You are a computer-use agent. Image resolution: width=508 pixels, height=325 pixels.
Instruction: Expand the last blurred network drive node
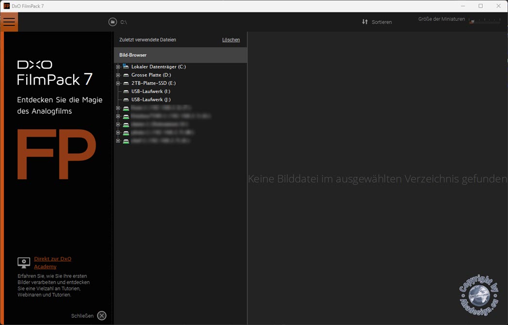(118, 141)
